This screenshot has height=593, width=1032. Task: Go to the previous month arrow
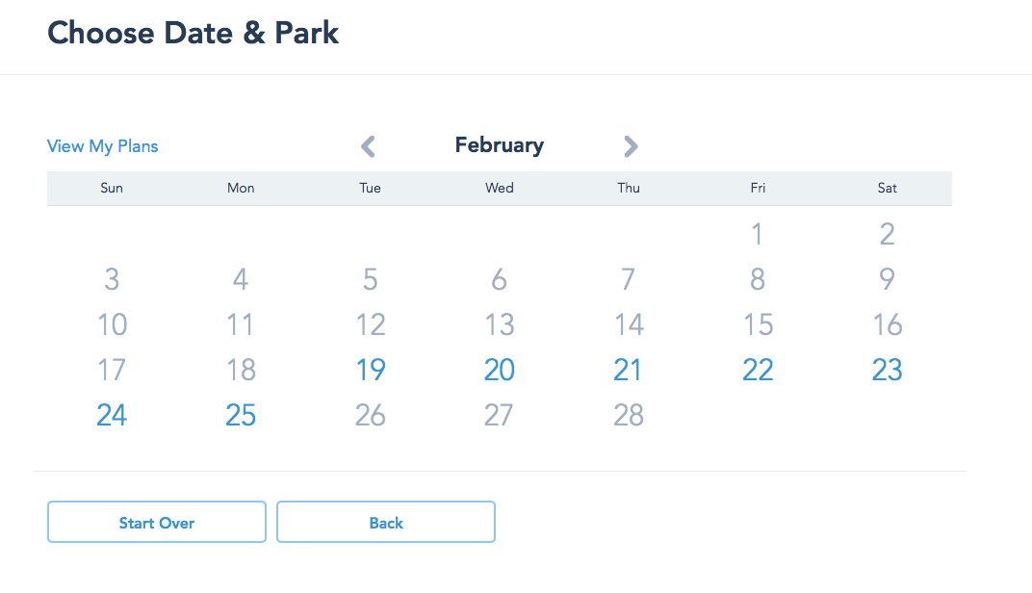coord(368,146)
